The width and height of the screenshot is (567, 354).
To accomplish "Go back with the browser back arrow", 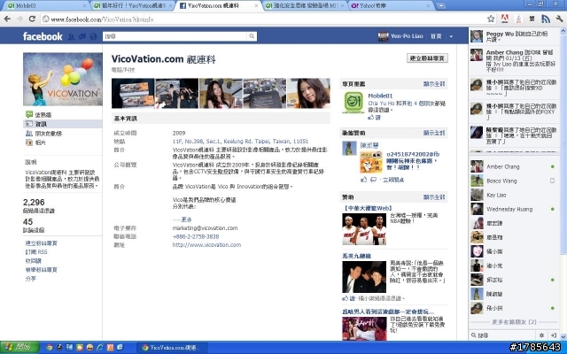I will tap(8, 19).
